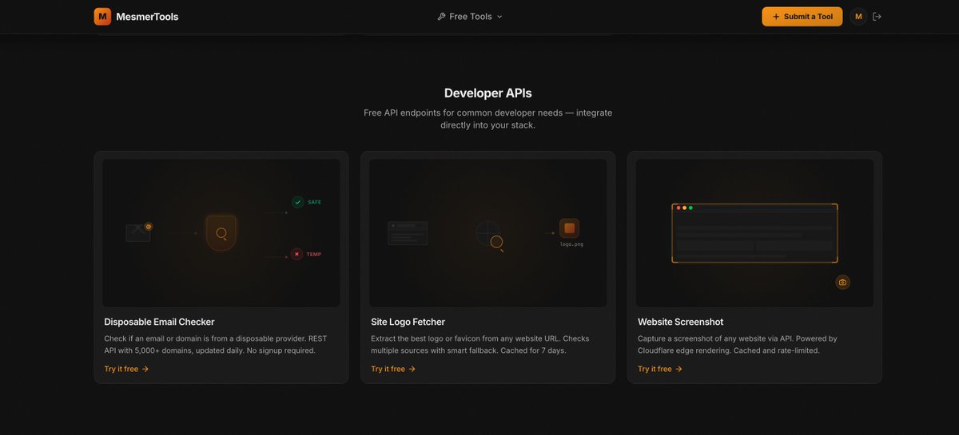Click the Submit a Tool button
Viewport: 959px width, 435px height.
802,17
